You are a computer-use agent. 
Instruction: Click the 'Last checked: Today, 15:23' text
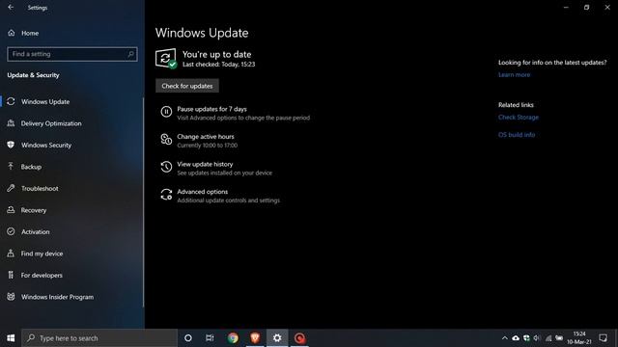(219, 65)
